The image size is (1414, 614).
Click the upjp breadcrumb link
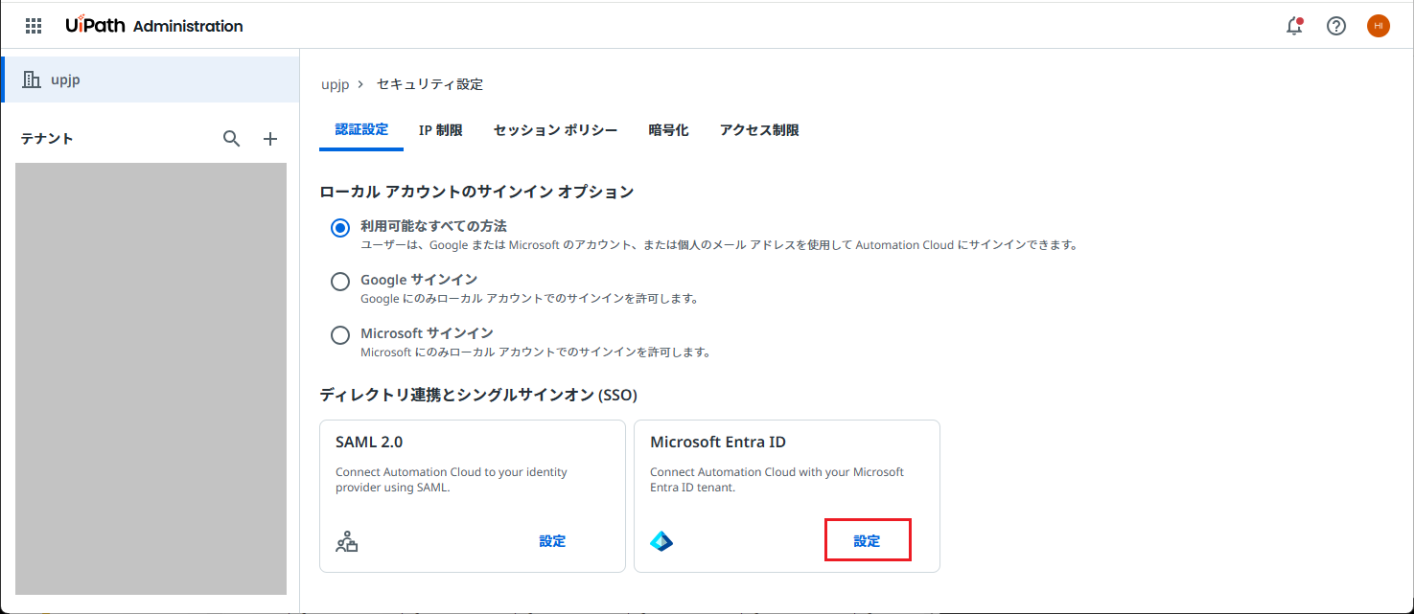coord(335,84)
